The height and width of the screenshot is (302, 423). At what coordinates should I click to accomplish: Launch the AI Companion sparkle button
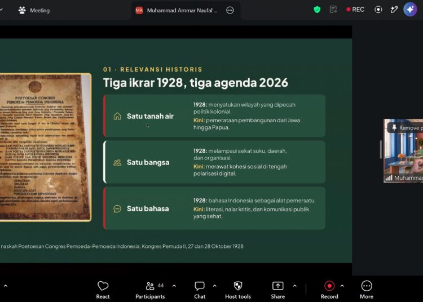click(410, 10)
